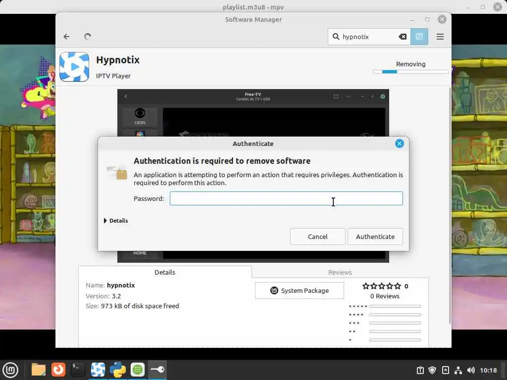The width and height of the screenshot is (507, 380).
Task: Open the clipboard tray icon
Action: point(420,370)
